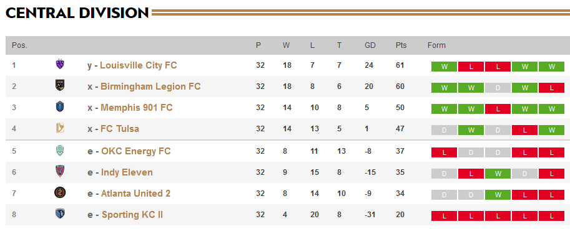Go to the FC Tulsa team page
The image size is (570, 229).
point(120,129)
